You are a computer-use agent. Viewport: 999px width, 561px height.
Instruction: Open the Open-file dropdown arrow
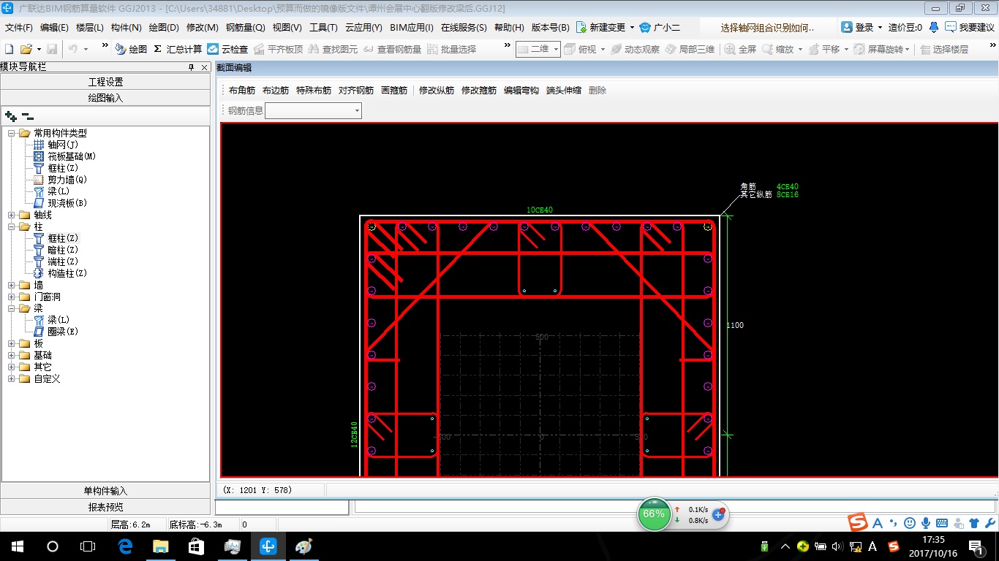39,49
